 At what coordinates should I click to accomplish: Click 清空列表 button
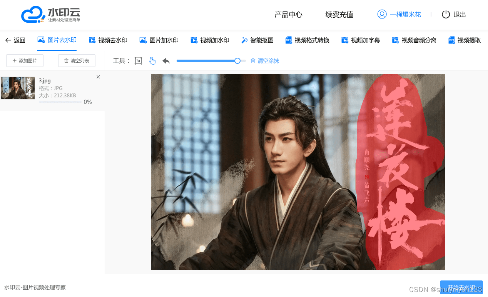(77, 61)
